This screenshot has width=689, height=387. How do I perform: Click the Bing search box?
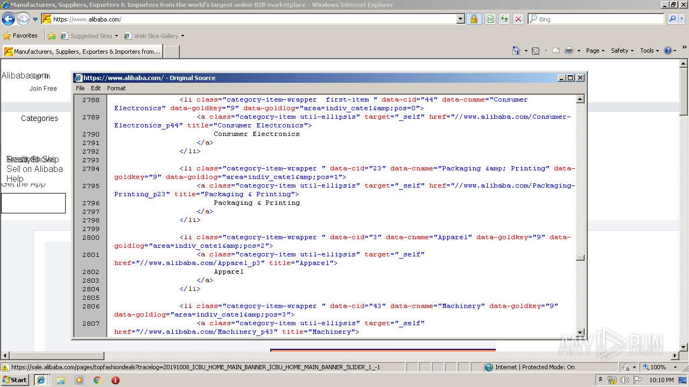click(x=596, y=19)
